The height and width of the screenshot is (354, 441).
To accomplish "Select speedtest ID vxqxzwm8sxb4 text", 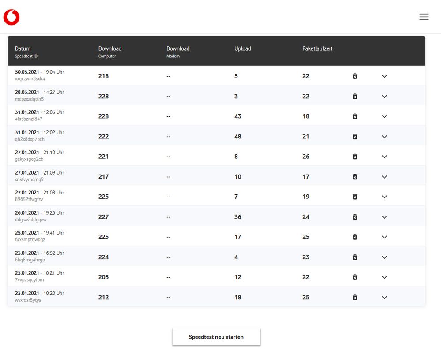I will tap(30, 79).
